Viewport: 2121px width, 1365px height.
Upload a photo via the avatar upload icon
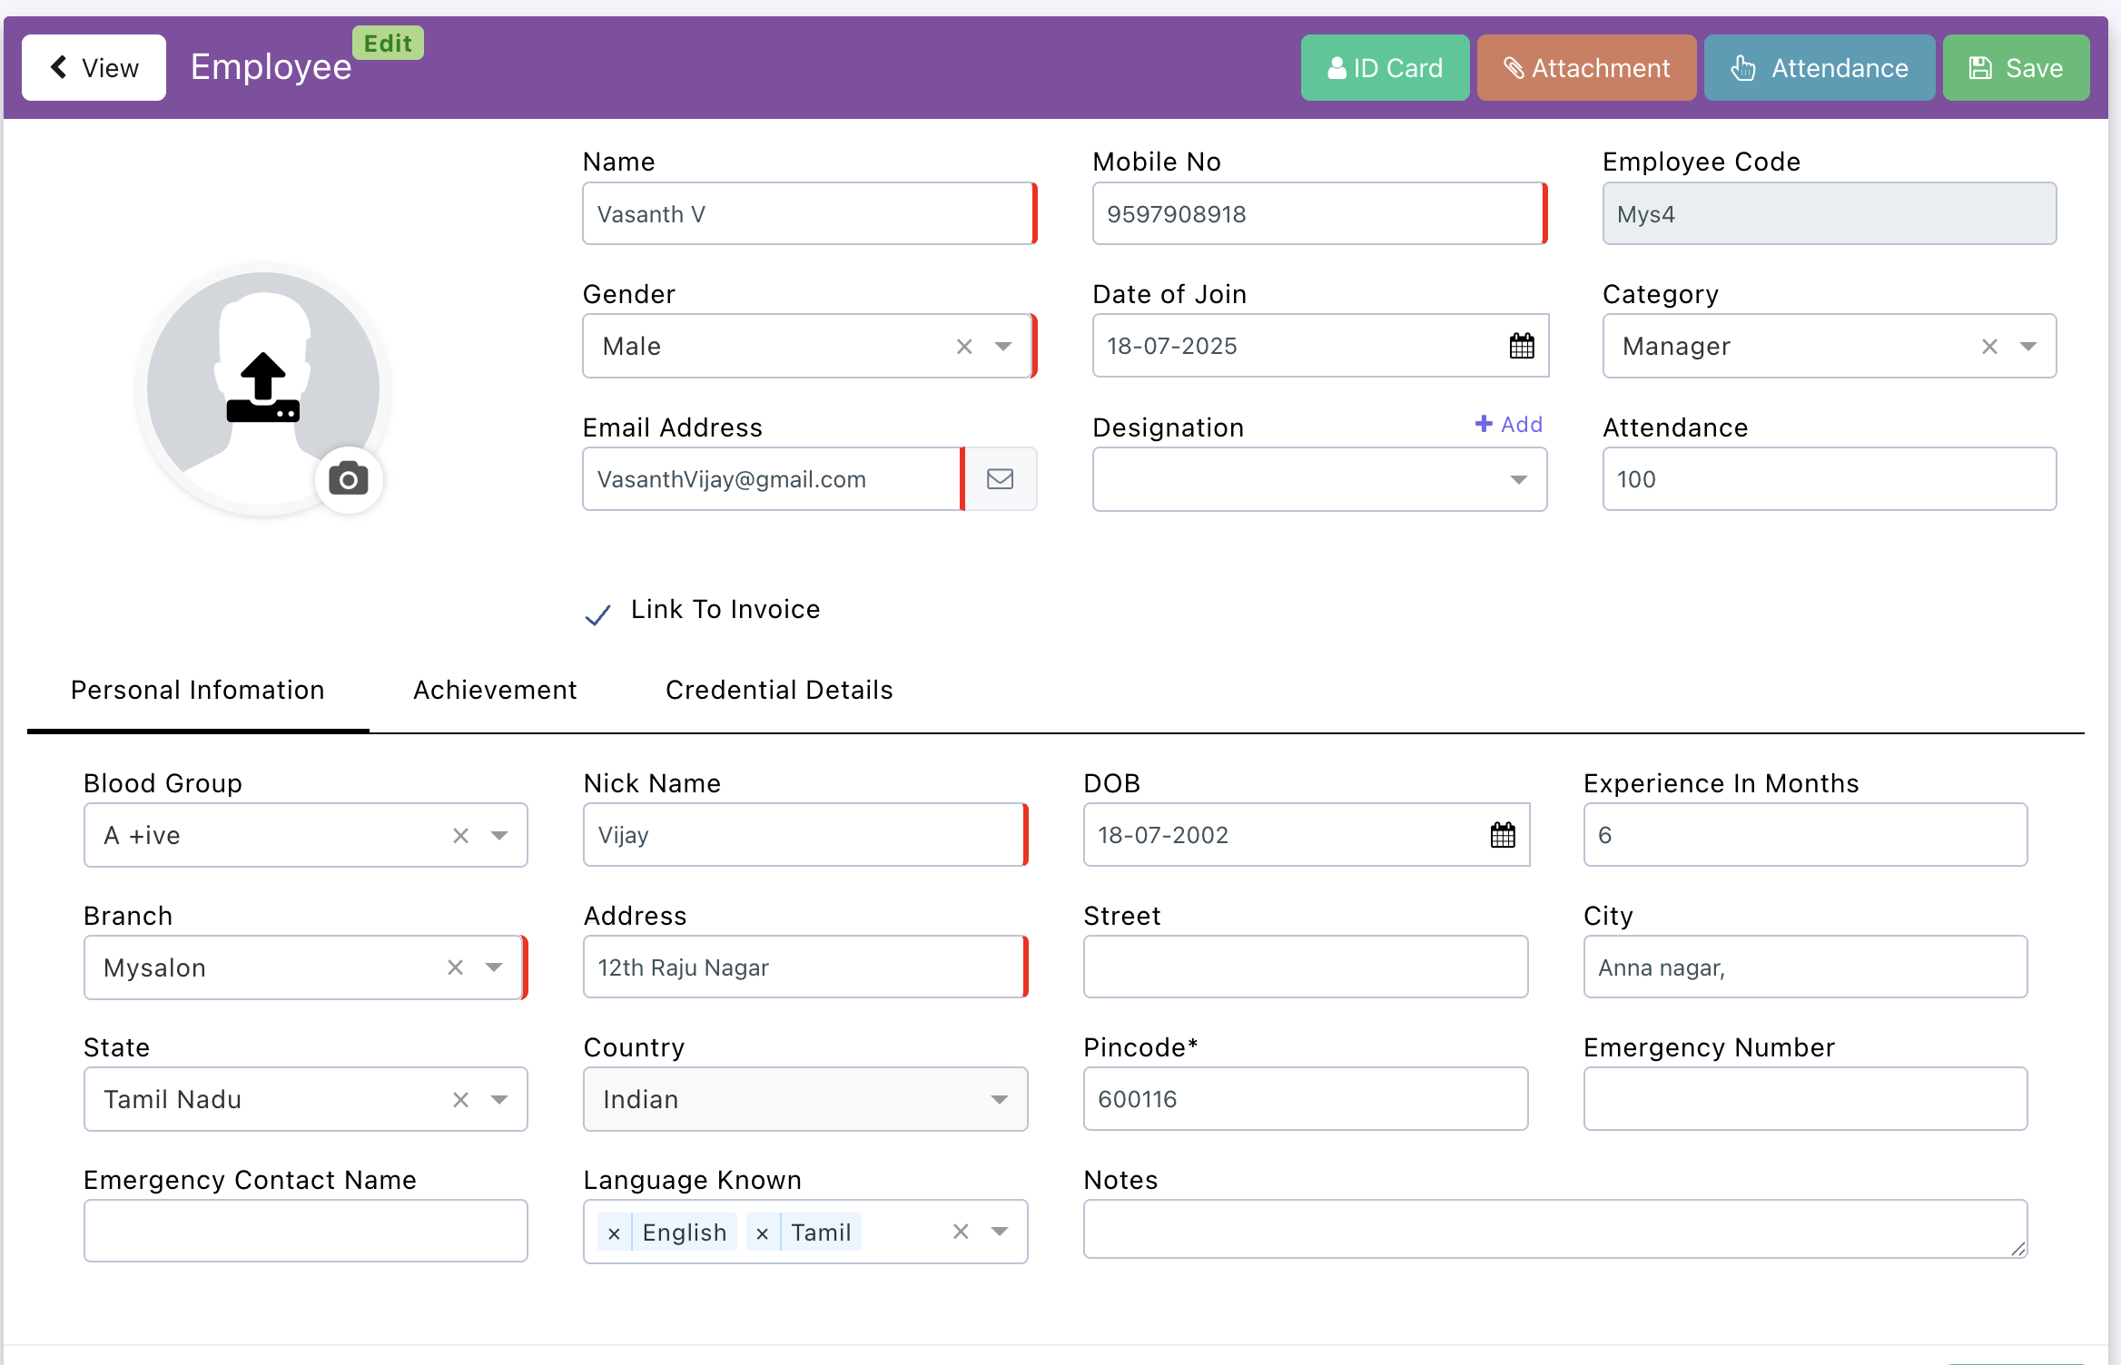(262, 388)
